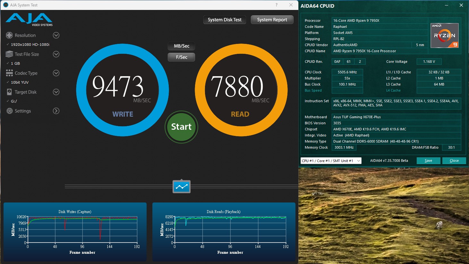Click the 9473 write speed readout
This screenshot has height=264, width=469.
click(x=118, y=87)
